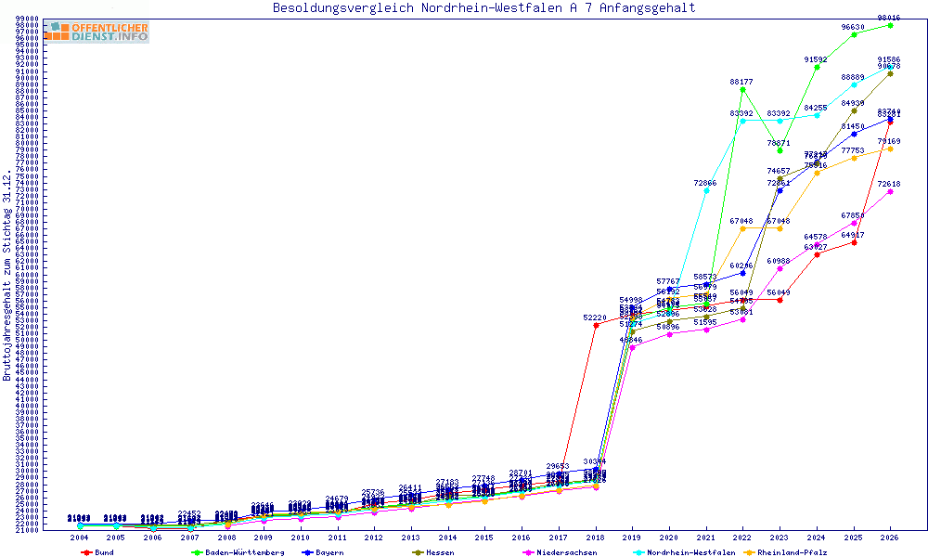Click the 72866 cyan data point in 2021
The width and height of the screenshot is (928, 557).
(x=706, y=190)
